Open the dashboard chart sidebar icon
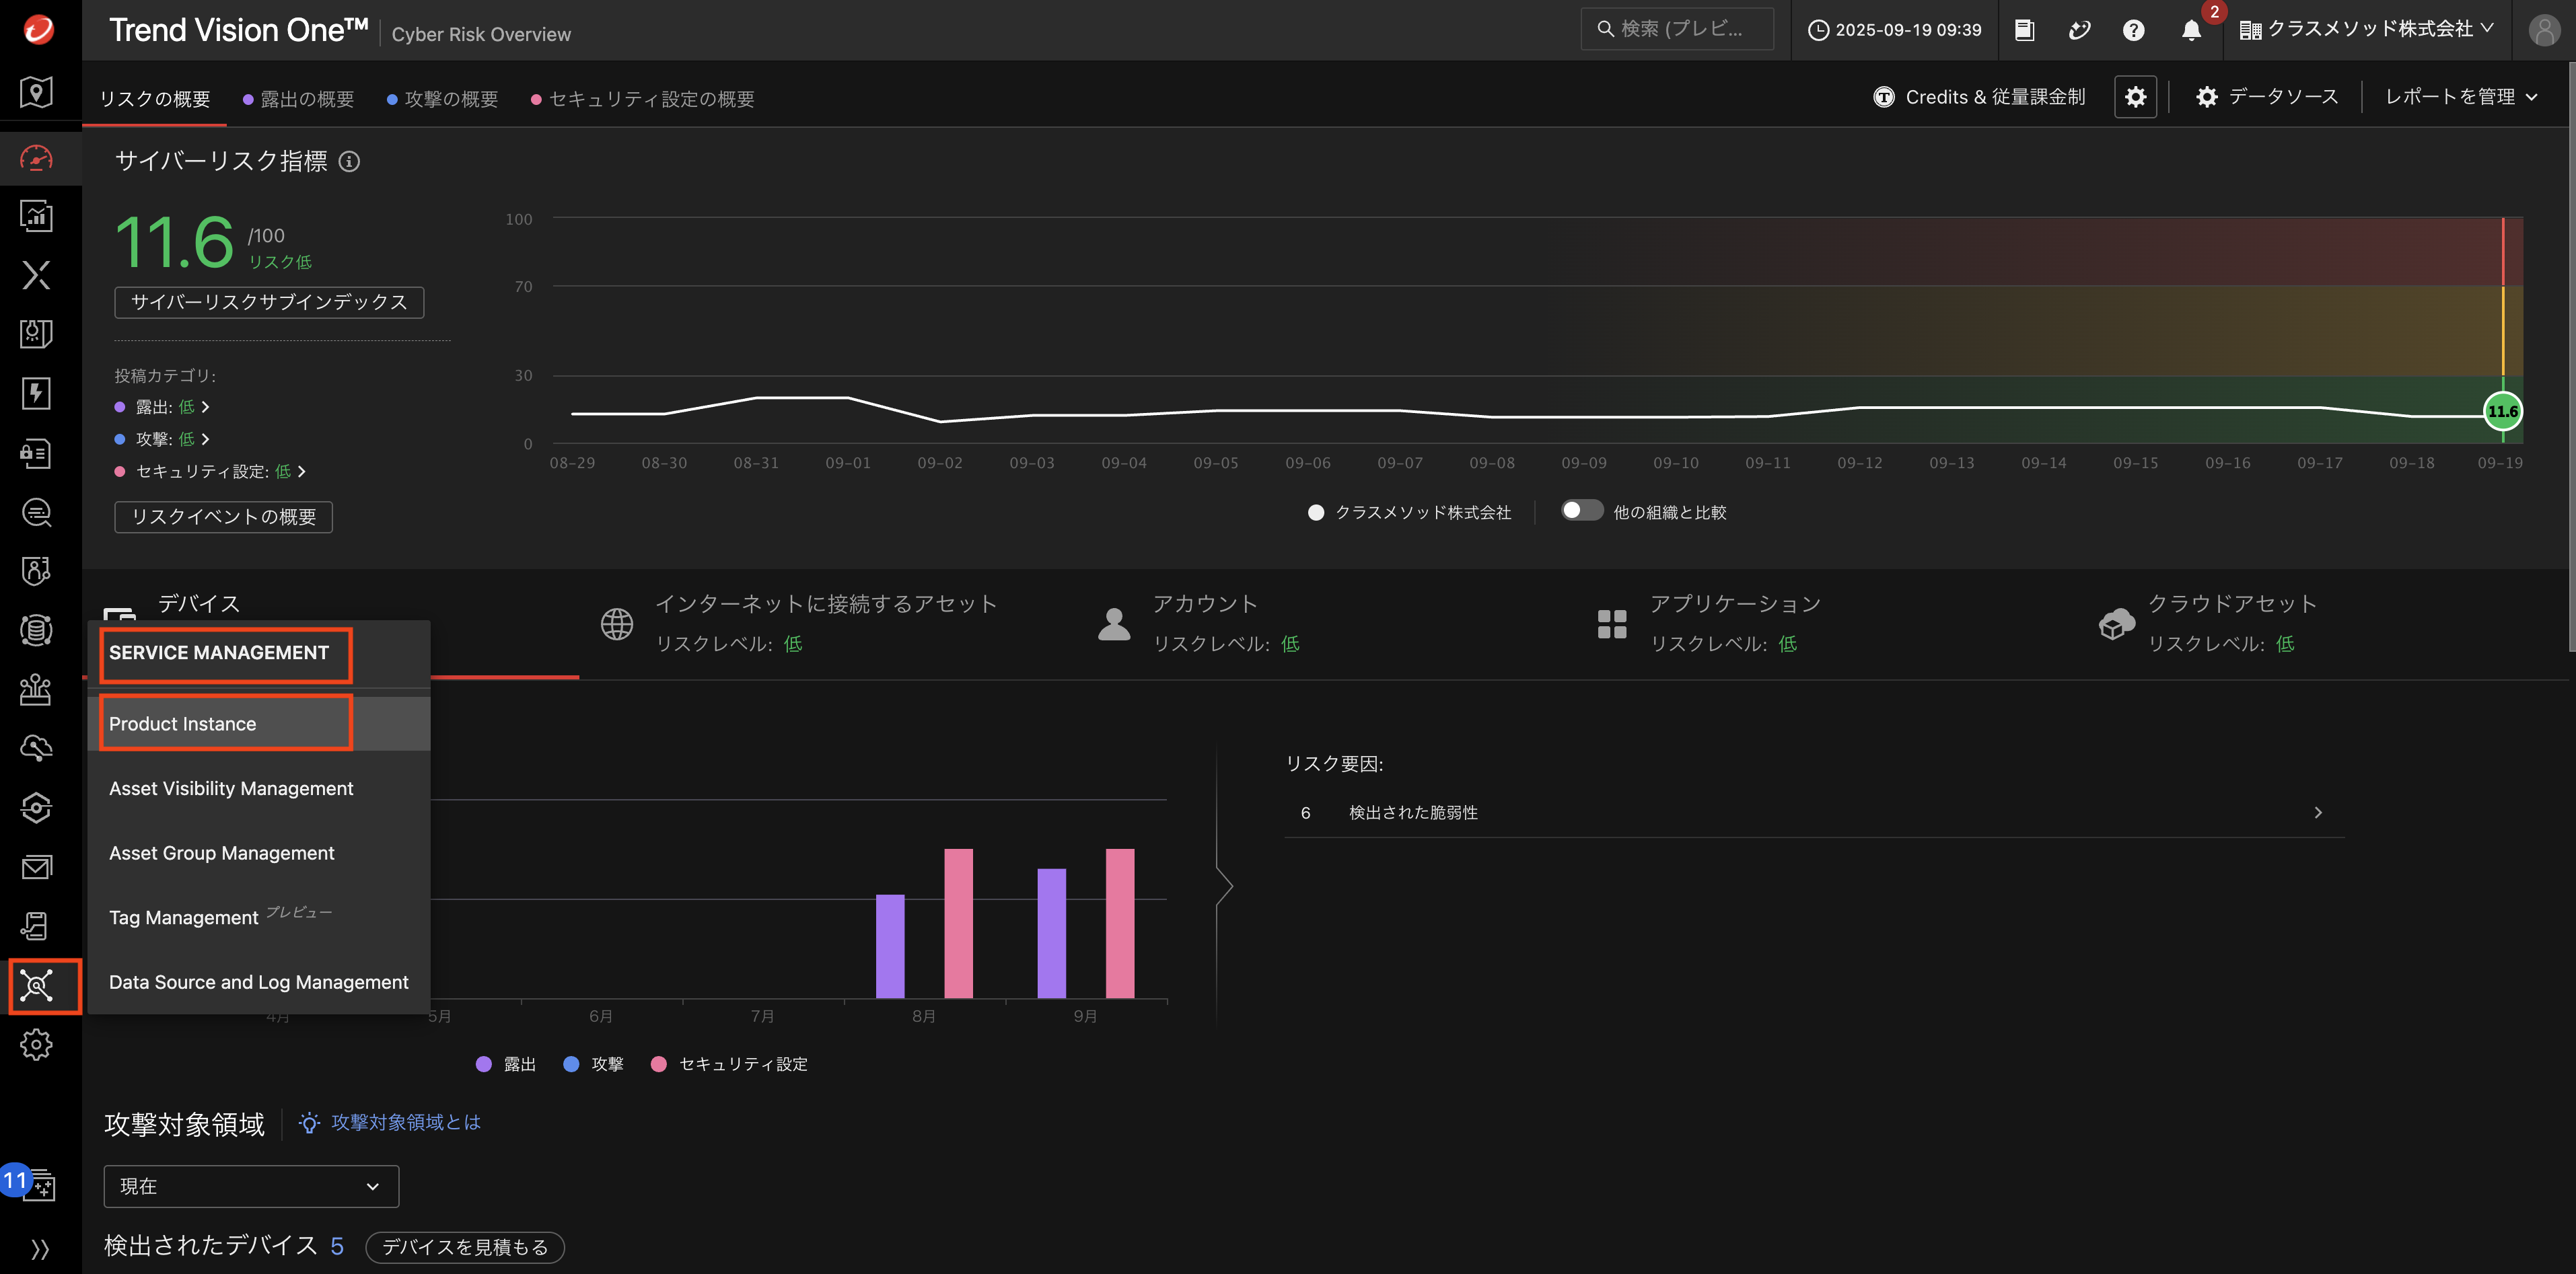The height and width of the screenshot is (1274, 2576). 37,216
